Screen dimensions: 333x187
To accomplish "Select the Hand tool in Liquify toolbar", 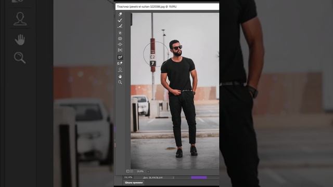I will (120, 76).
